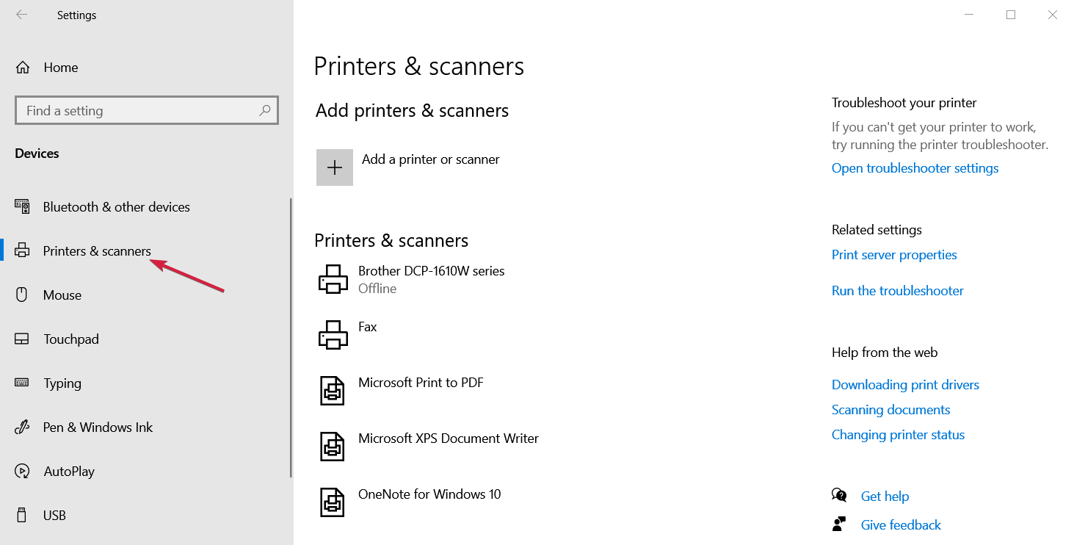The height and width of the screenshot is (545, 1074).
Task: Click the Home icon in sidebar
Action: coord(23,68)
